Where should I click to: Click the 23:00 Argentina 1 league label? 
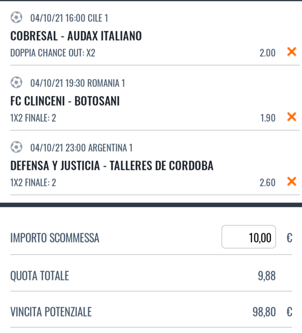82,148
